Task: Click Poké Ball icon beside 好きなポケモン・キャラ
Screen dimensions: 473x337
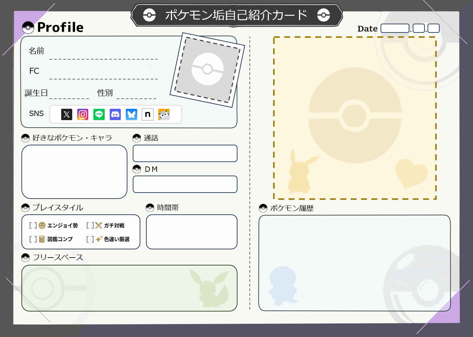Action: point(25,138)
